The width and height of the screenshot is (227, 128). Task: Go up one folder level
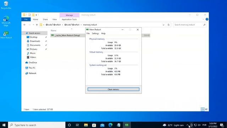point(37,25)
